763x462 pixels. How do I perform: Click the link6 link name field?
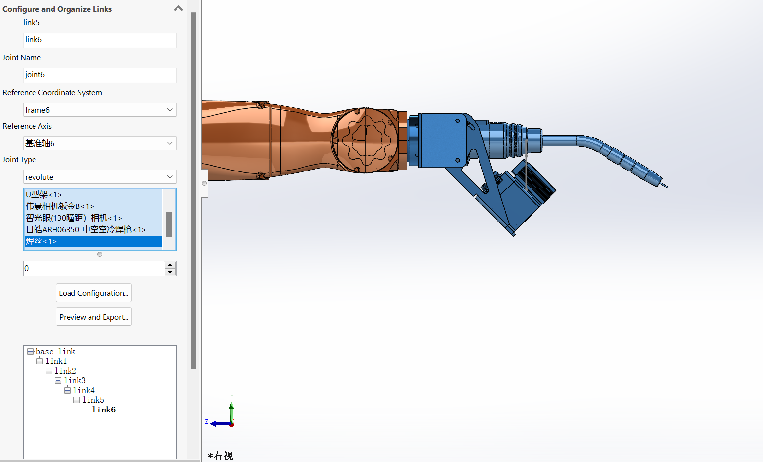tap(100, 40)
